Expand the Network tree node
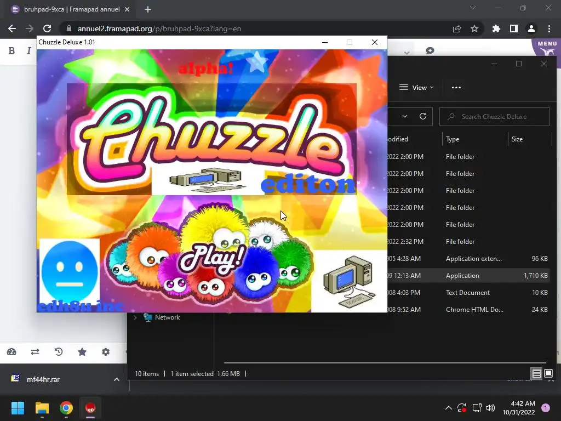This screenshot has height=421, width=561. (135, 317)
